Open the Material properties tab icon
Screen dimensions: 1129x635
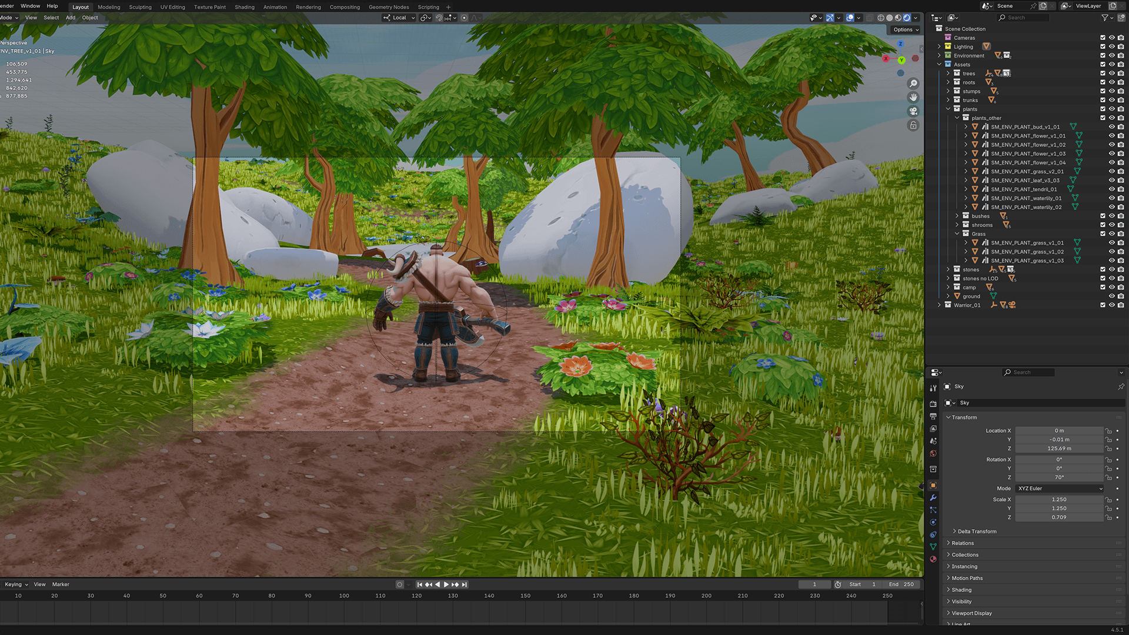(933, 559)
